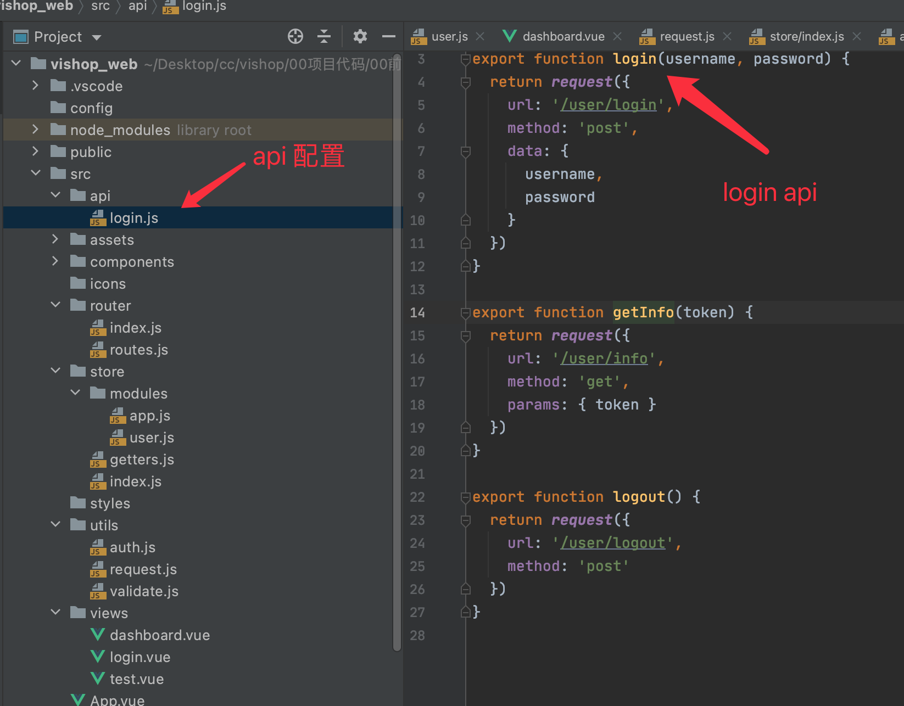Select the config folder
The width and height of the screenshot is (904, 706).
click(x=81, y=108)
